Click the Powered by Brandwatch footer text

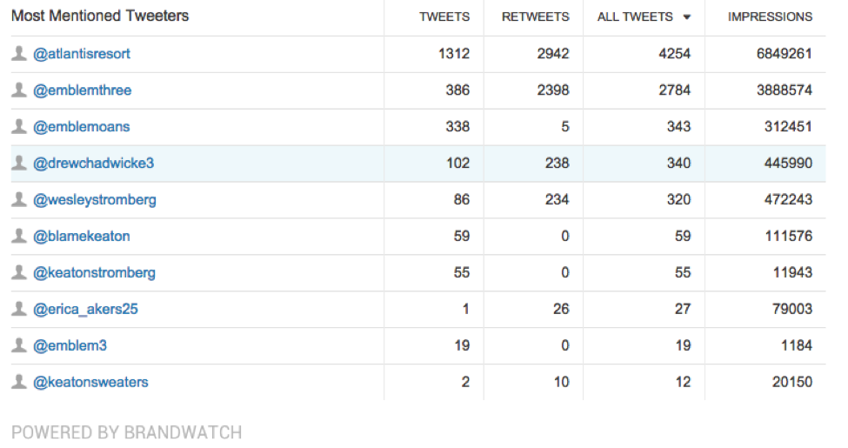pyautogui.click(x=126, y=432)
